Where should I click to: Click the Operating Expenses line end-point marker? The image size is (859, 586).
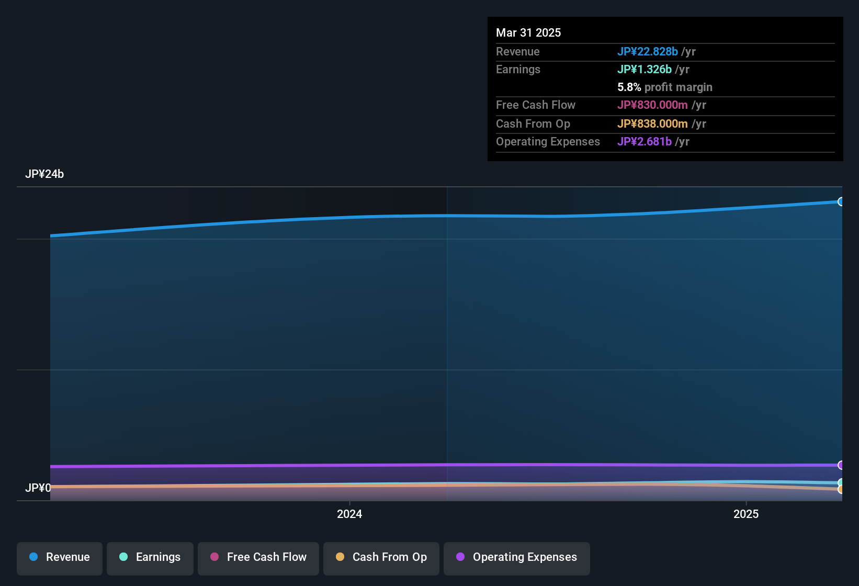pos(841,465)
